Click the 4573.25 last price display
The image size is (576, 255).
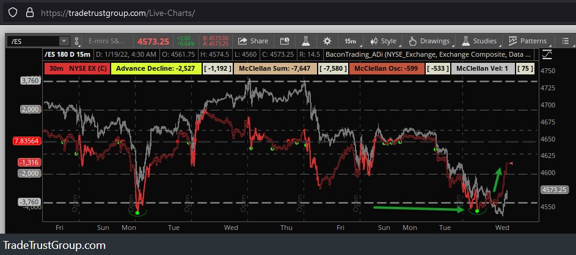(x=153, y=41)
